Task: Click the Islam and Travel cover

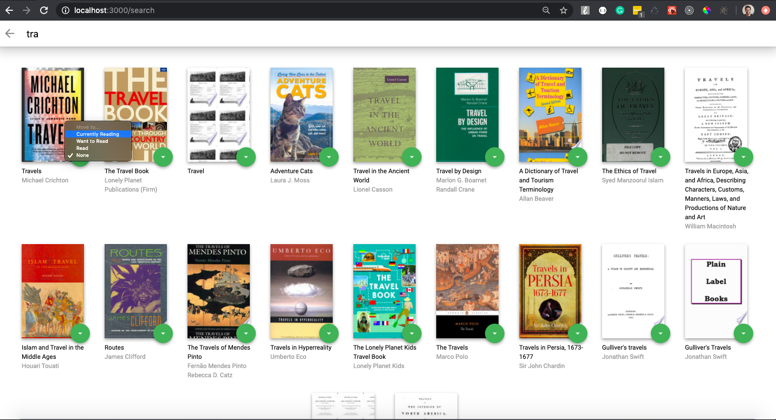Action: click(53, 291)
